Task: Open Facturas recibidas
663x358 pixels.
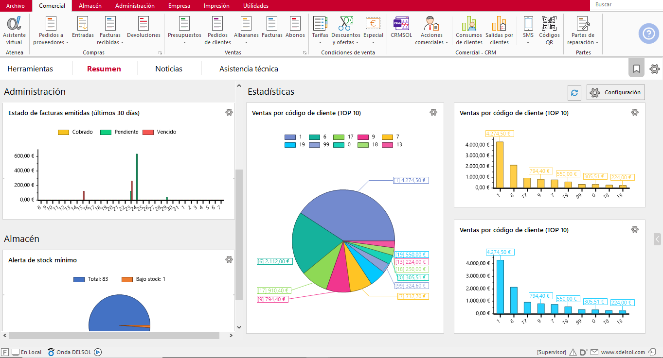Action: (110, 31)
